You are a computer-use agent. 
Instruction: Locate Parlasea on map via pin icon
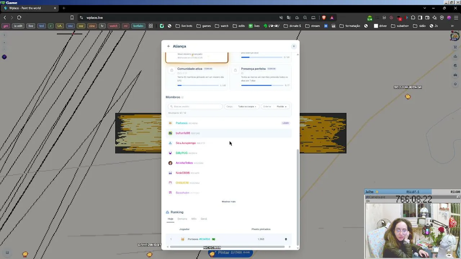(x=286, y=239)
